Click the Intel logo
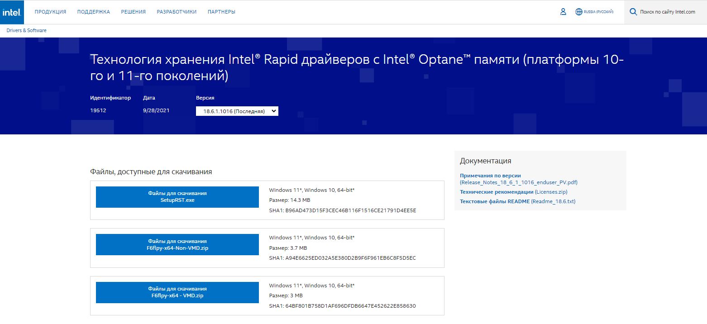Screen dimensions: 707x324 [11, 12]
